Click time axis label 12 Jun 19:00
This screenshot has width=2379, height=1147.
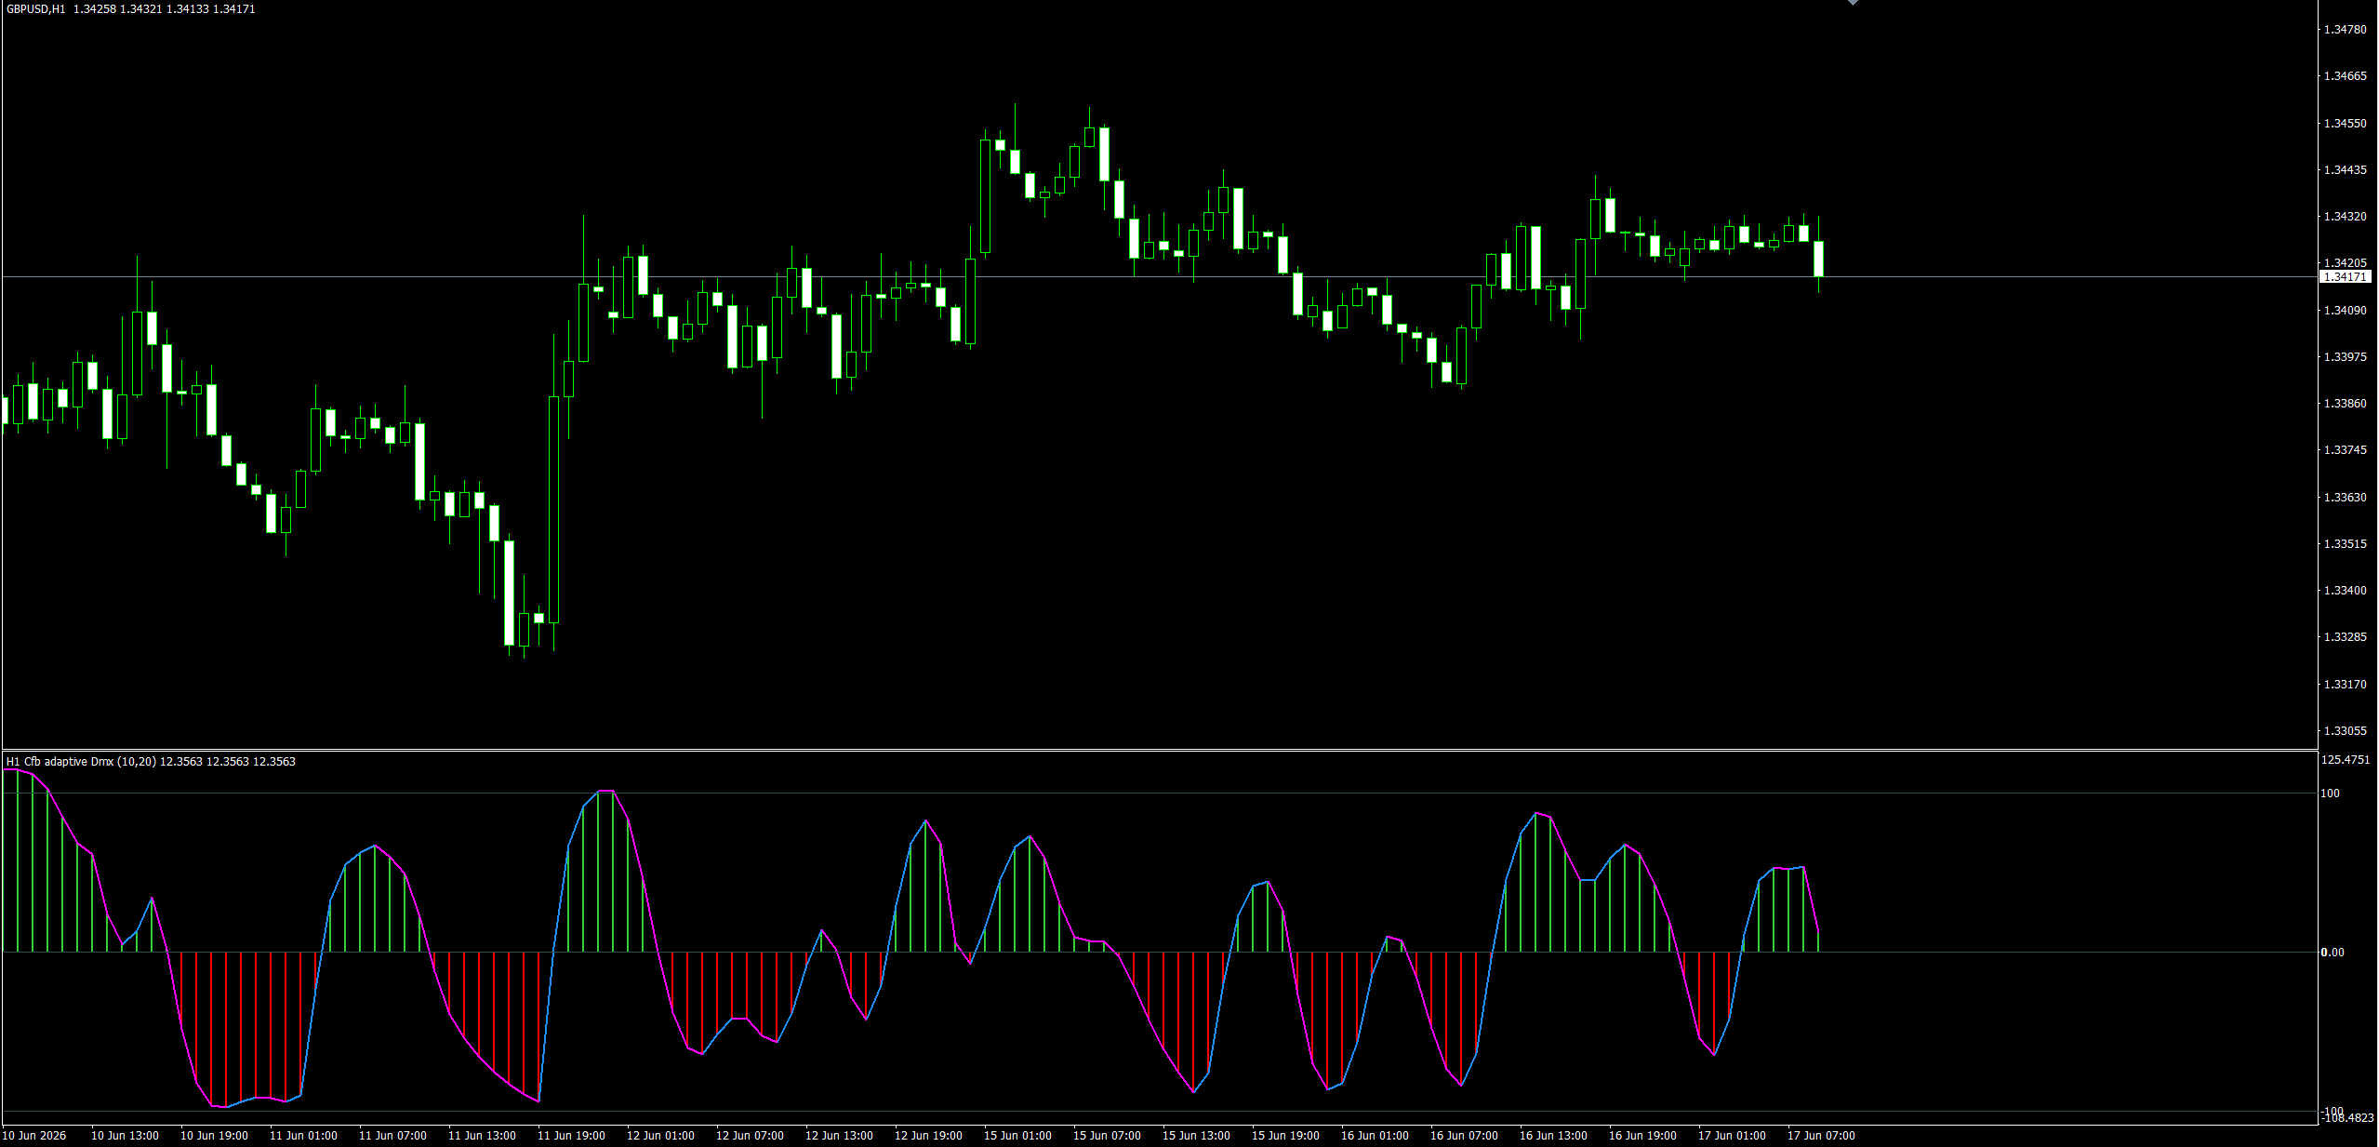(x=928, y=1136)
